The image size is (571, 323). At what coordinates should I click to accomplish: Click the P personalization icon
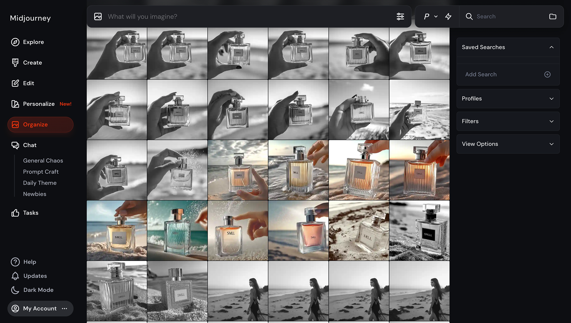pos(426,17)
